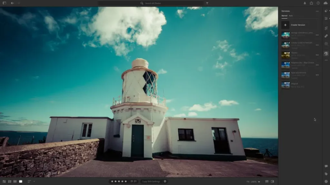Open the search filter funnel icon
330x185 pixels.
coord(207,3)
